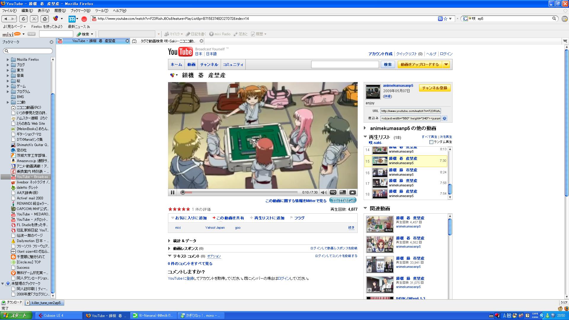This screenshot has height=320, width=569.
Task: Click the フラグ link
Action: [x=299, y=218]
